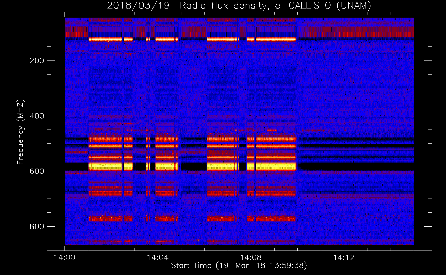Click the plot title "2018/03/19 Radio flux density, e-CALLISTO (UNAM)"

239,5
